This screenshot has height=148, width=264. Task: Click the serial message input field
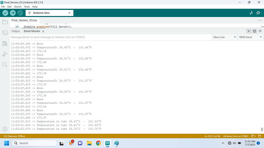click(x=110, y=37)
